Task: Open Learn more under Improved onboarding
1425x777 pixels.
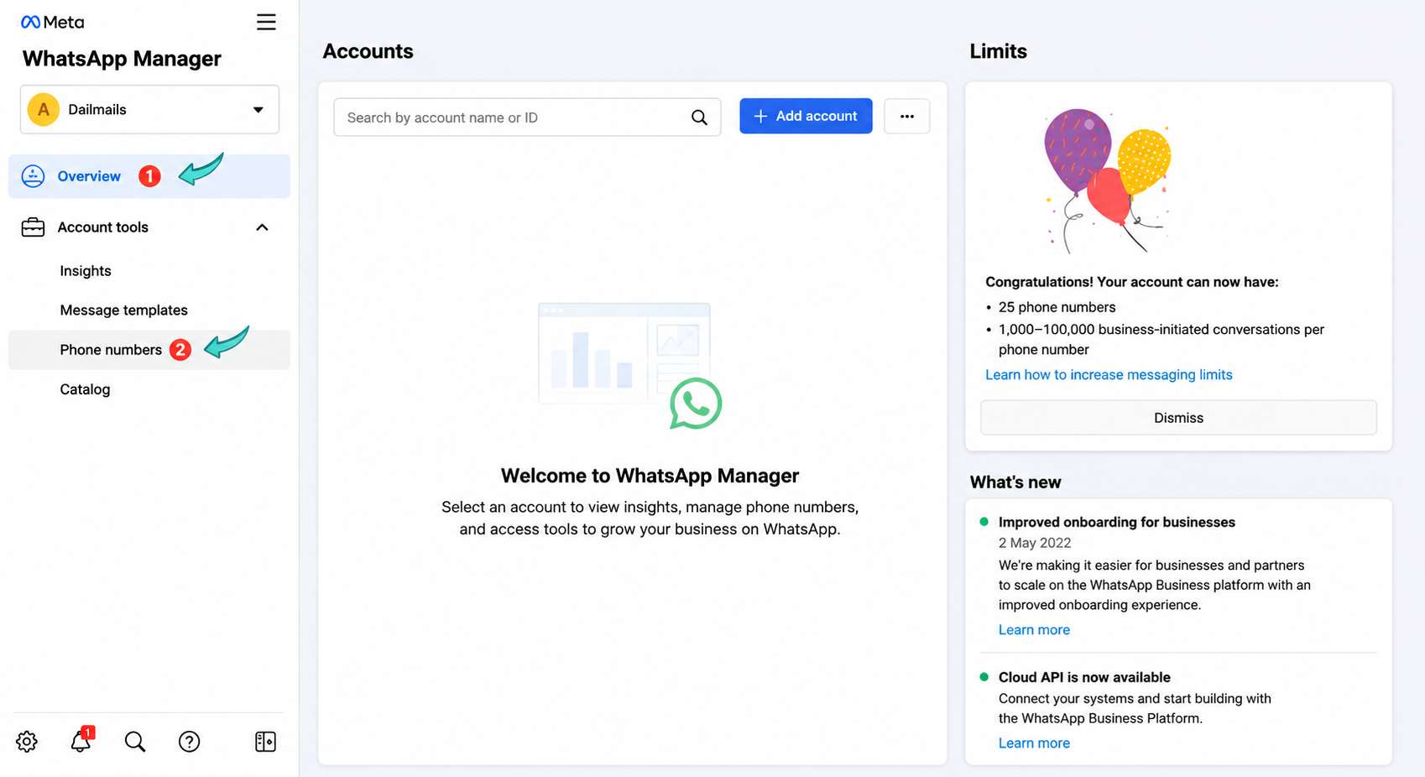Action: [1034, 630]
